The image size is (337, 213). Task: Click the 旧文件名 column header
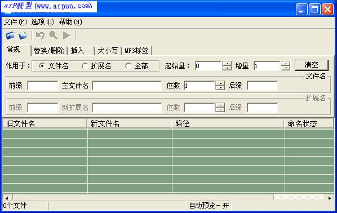[x=45, y=123]
